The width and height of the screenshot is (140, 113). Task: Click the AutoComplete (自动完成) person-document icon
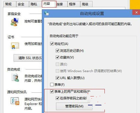click(x=15, y=77)
